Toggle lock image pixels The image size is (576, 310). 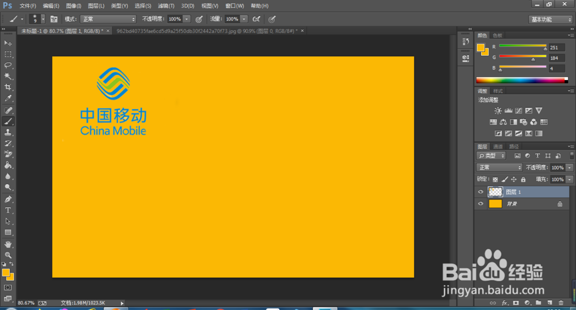[505, 179]
